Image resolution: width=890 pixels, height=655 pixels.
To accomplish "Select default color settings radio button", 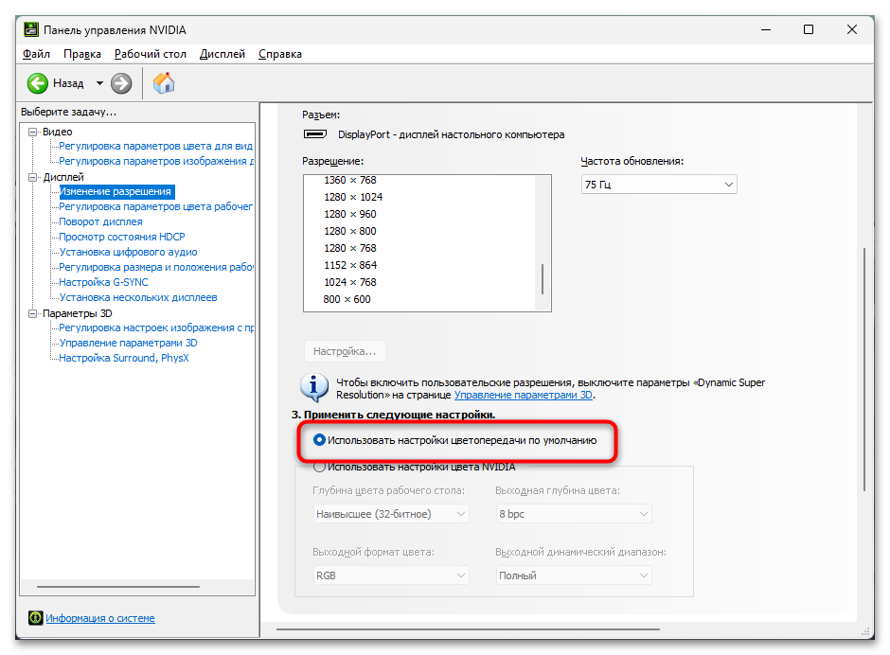I will coord(320,440).
